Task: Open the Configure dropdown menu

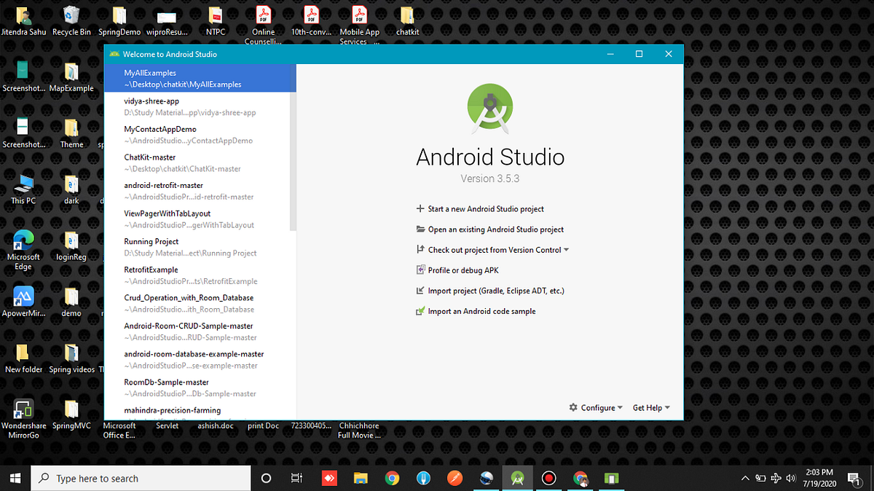Action: [x=596, y=407]
